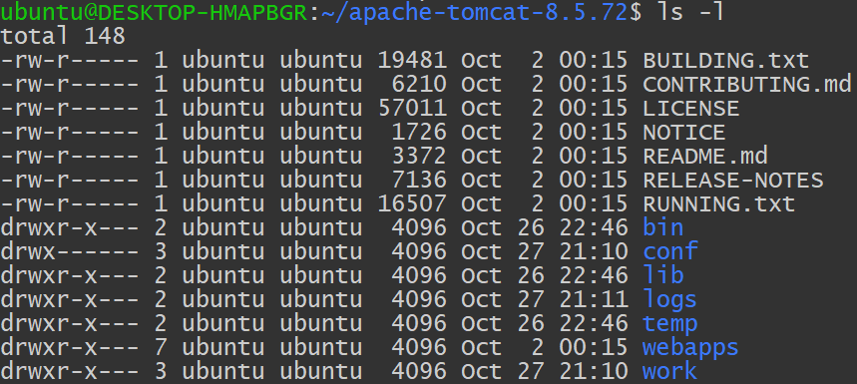857x384 pixels.
Task: Click the total 148 line
Action: pyautogui.click(x=63, y=36)
